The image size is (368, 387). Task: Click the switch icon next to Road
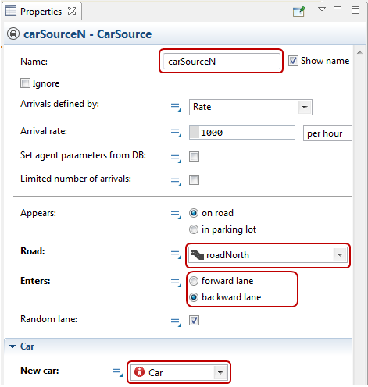(x=176, y=254)
